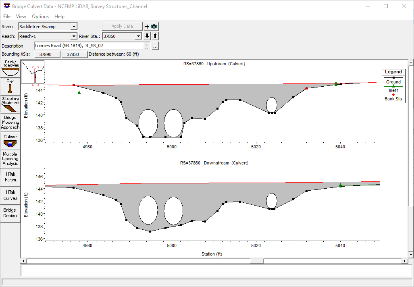Expand the Reach dropdown

(74, 36)
